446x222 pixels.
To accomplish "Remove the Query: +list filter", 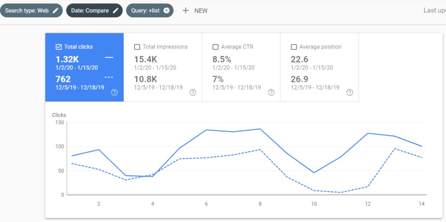I will (x=166, y=11).
